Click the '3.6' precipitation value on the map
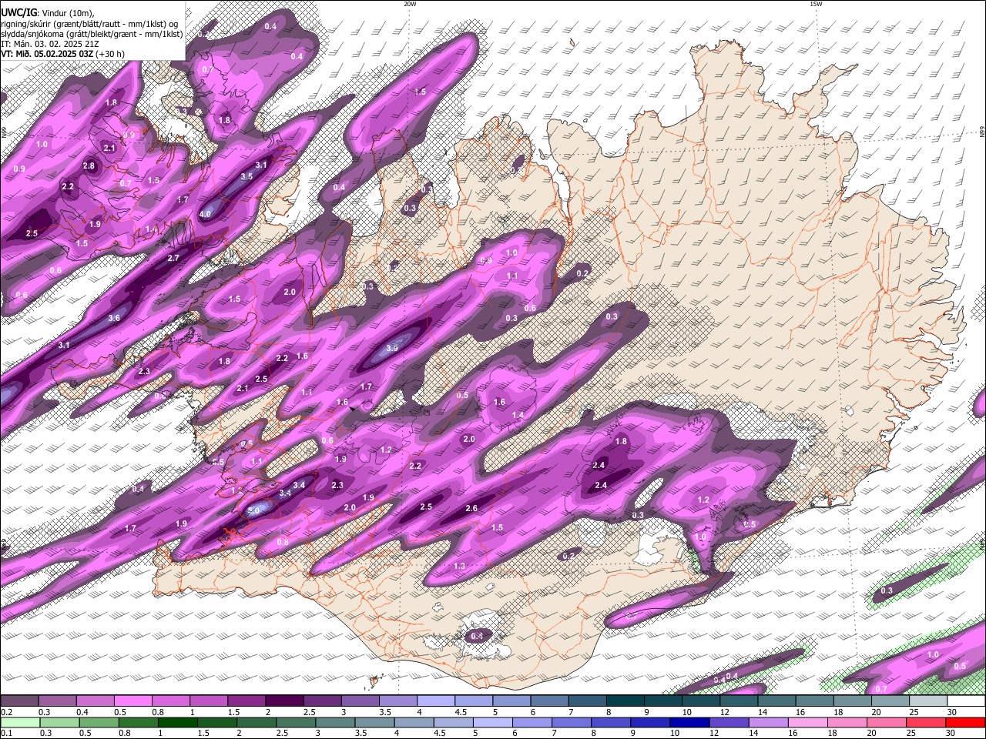 tap(114, 318)
